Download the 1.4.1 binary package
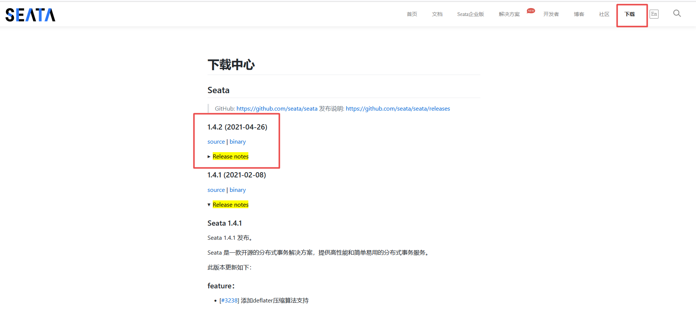 [238, 190]
